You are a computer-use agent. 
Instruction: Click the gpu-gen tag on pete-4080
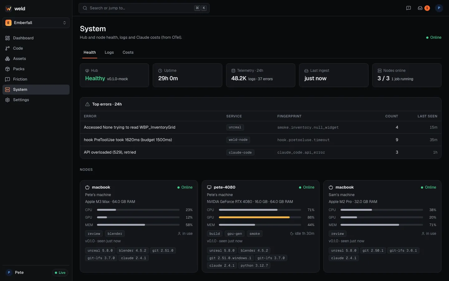[x=234, y=234]
